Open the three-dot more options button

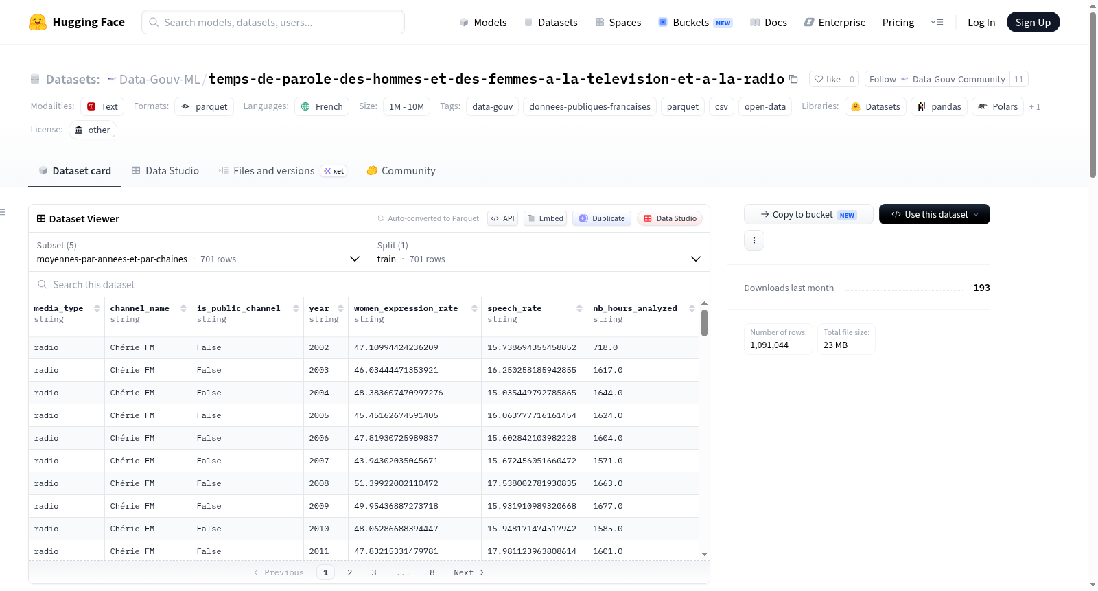[754, 240]
